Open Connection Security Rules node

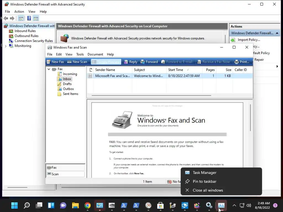point(31,41)
